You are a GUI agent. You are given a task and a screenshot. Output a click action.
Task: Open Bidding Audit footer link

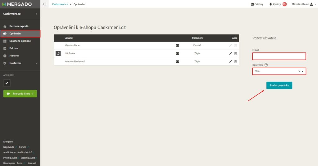click(x=28, y=158)
